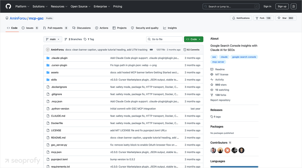Expand the Open Source menu

pyautogui.click(x=81, y=7)
